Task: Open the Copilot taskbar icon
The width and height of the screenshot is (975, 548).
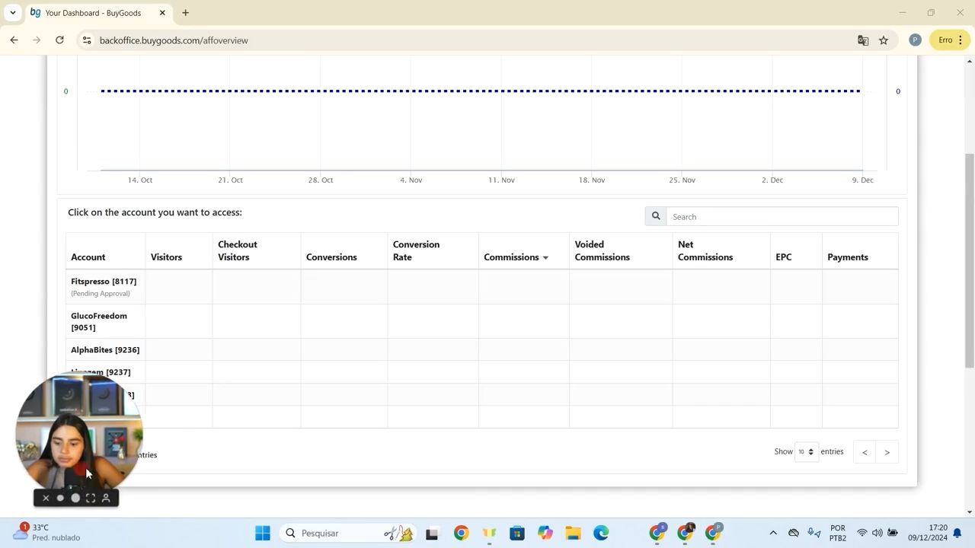Action: pyautogui.click(x=545, y=533)
